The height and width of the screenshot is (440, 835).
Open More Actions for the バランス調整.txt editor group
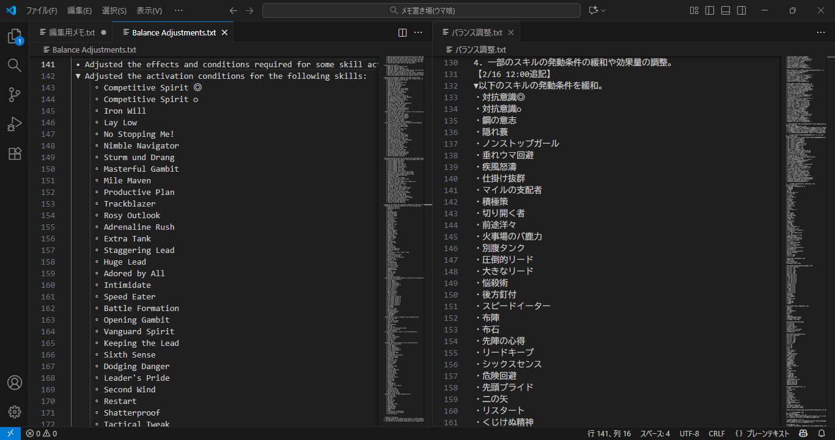click(820, 32)
